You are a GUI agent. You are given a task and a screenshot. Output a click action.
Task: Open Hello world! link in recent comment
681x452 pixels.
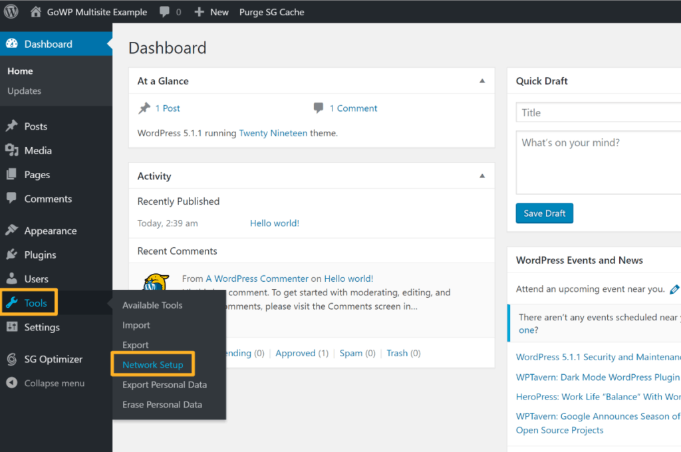point(348,279)
